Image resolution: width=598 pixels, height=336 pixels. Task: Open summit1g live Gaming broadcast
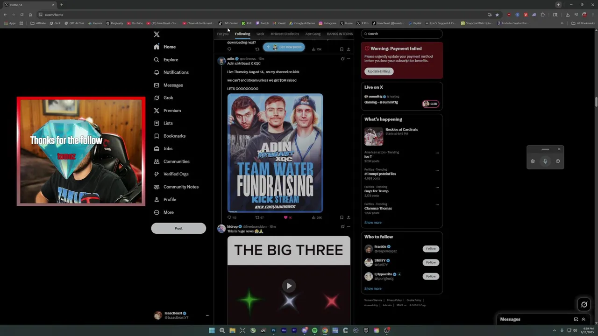[x=402, y=99]
